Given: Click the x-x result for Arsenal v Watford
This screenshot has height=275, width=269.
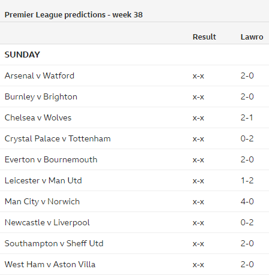Looking at the screenshot, I should click(x=198, y=76).
